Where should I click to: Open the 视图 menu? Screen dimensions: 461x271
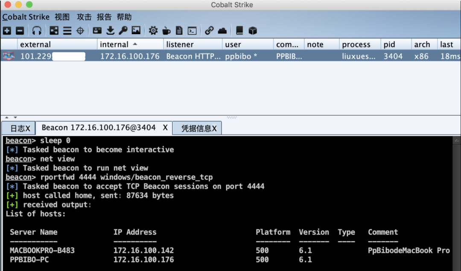click(62, 17)
